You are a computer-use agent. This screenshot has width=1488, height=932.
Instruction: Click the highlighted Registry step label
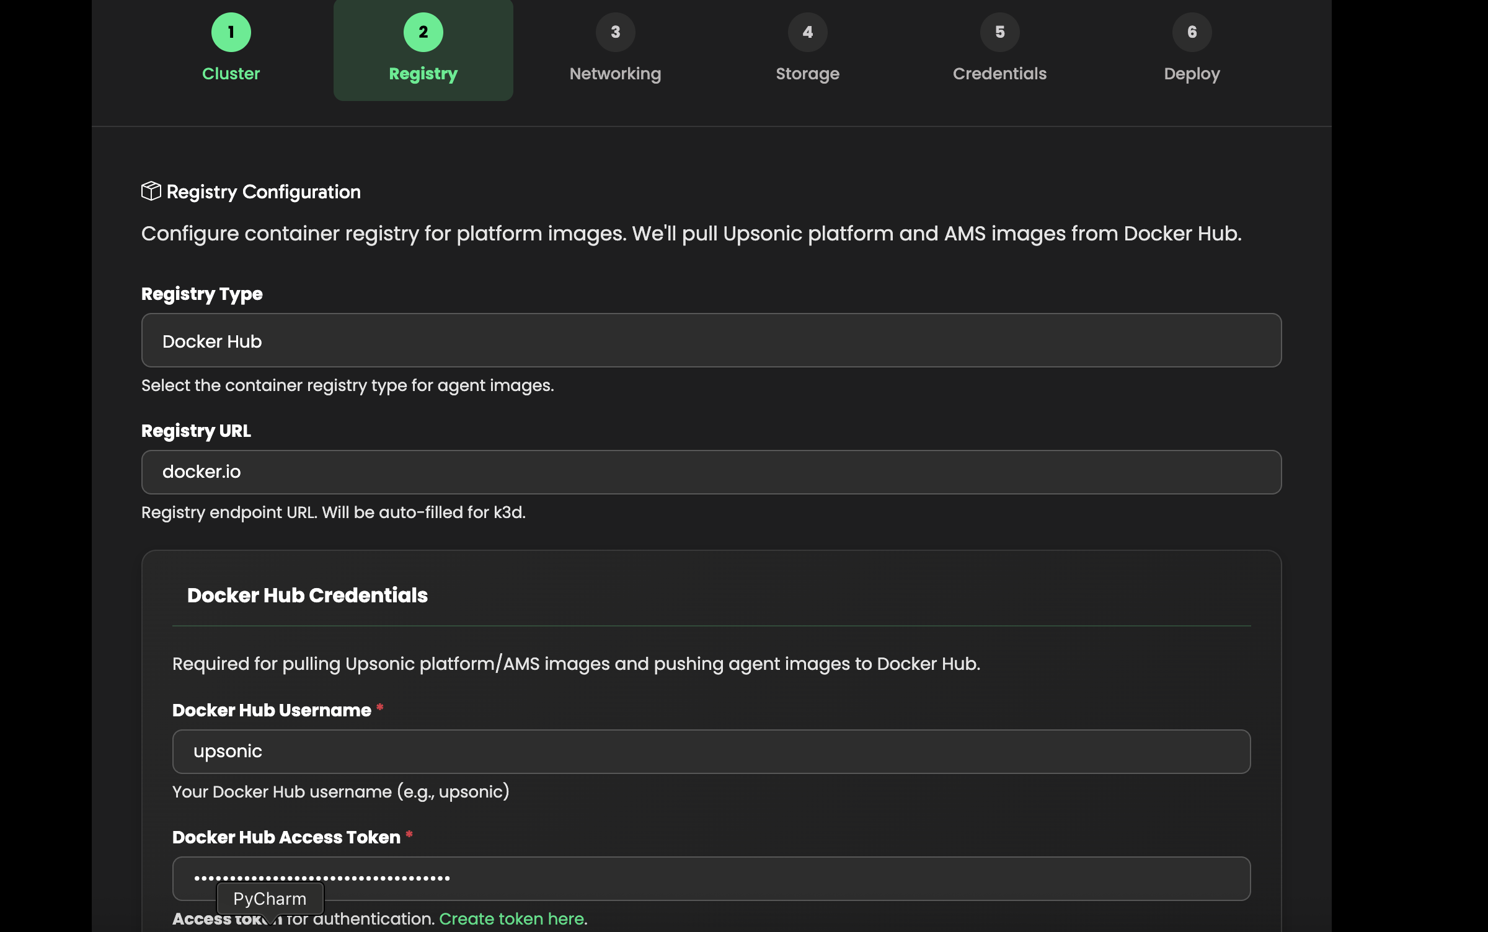pos(423,74)
